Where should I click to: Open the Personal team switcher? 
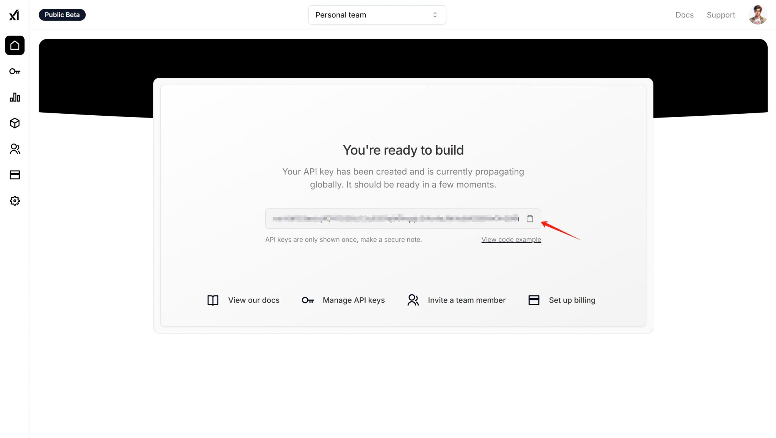[x=377, y=15]
